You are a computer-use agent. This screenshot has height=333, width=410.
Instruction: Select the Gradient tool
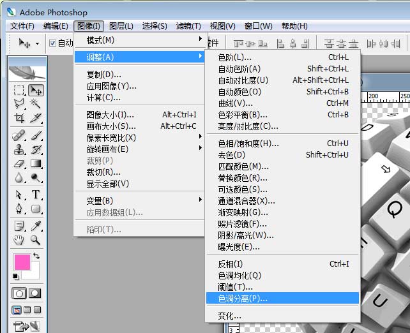coord(36,164)
